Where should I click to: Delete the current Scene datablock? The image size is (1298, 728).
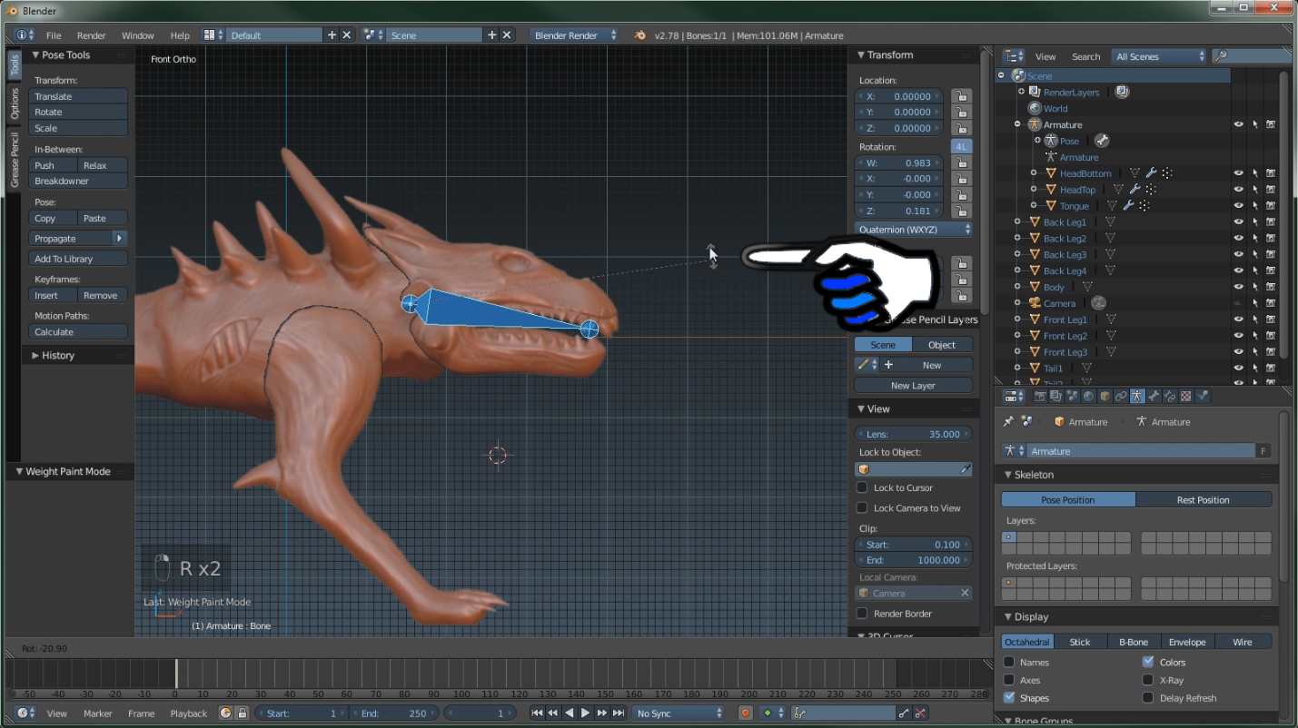click(x=508, y=35)
